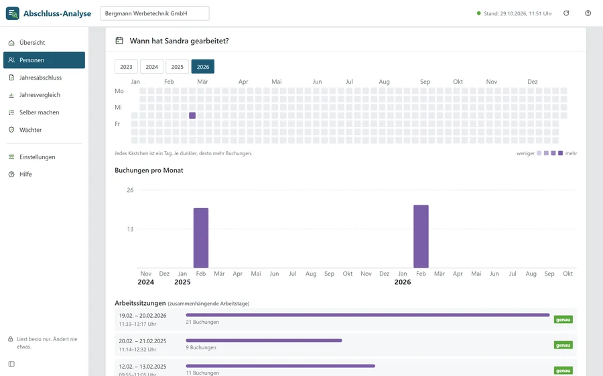Viewport: 603px width, 376px height.
Task: Click the time '11:14–12:32 Uhr'
Action: (x=137, y=349)
